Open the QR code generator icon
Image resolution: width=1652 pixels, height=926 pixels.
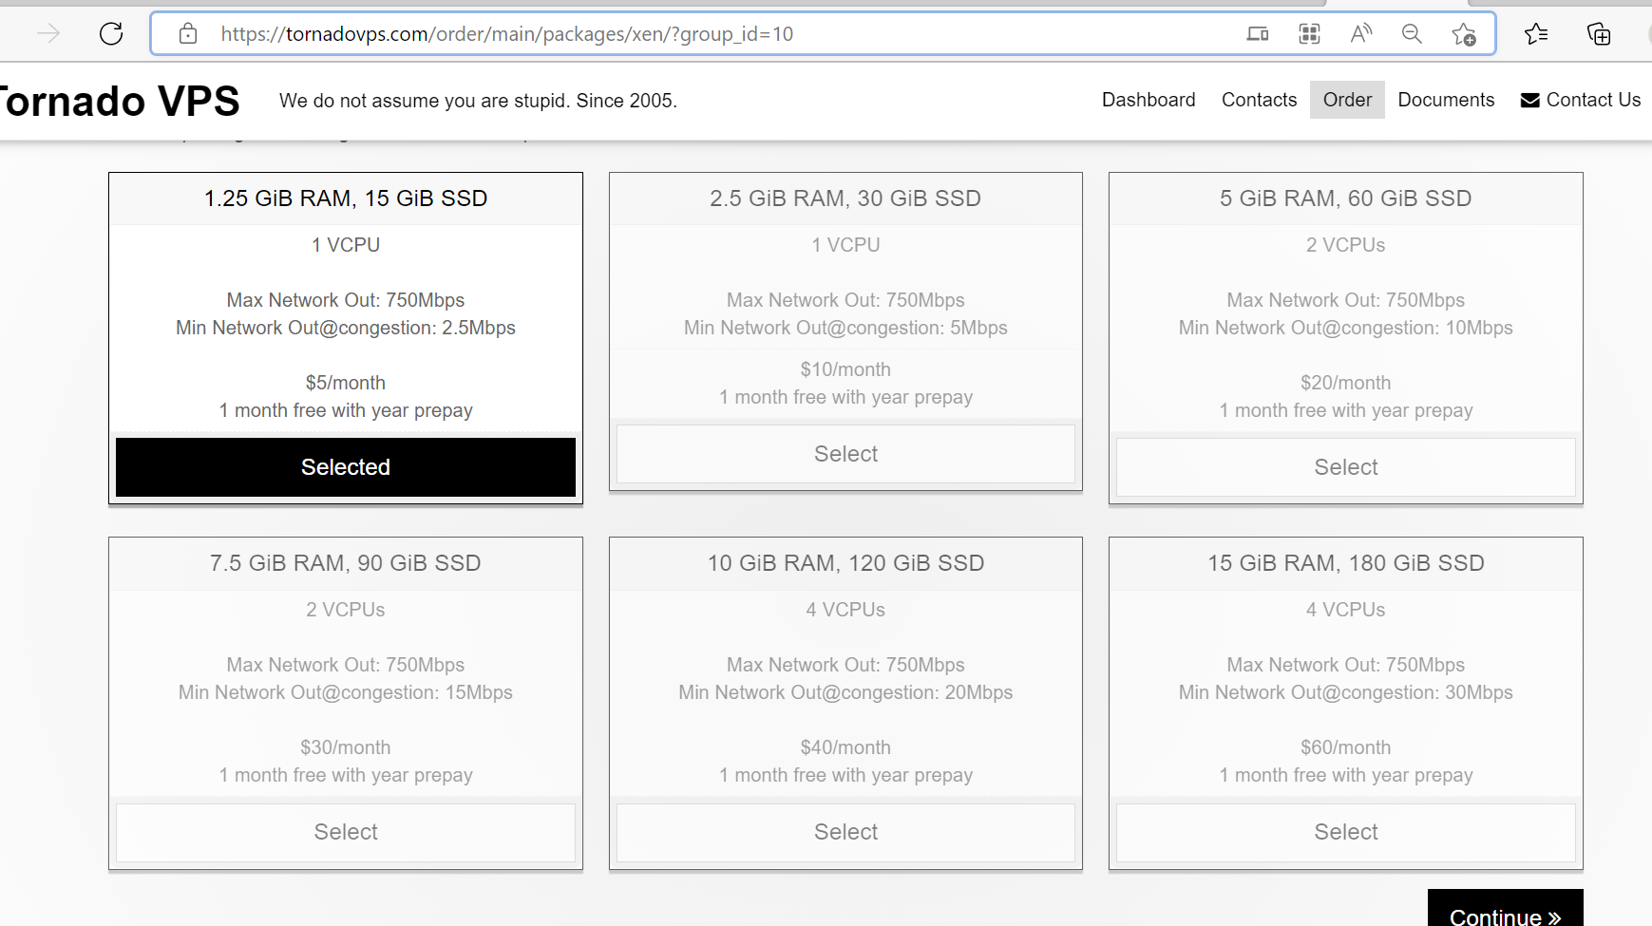tap(1310, 34)
